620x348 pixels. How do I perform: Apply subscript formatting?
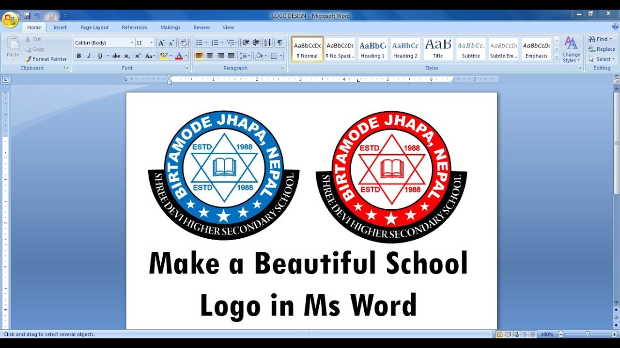pyautogui.click(x=128, y=56)
